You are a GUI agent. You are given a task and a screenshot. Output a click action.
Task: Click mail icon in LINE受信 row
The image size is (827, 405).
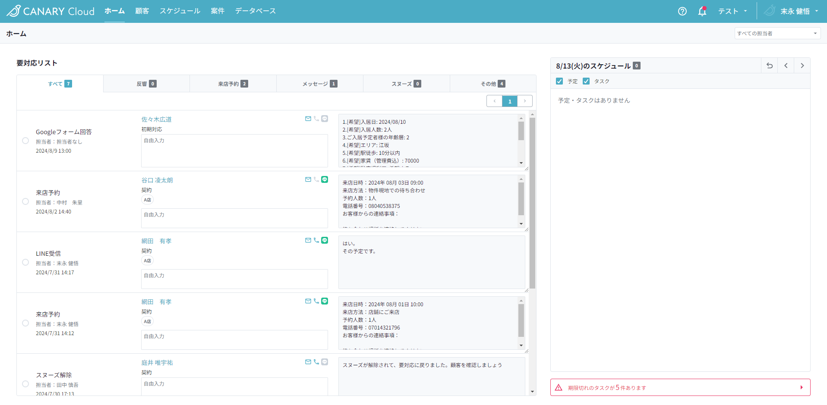click(308, 240)
